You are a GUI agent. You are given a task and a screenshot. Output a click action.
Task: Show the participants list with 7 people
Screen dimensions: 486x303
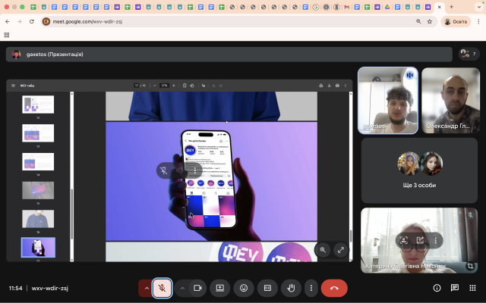[468, 54]
